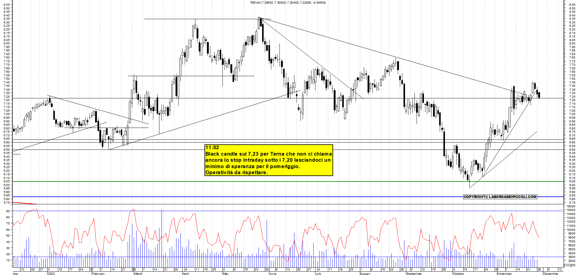This screenshot has width=576, height=275.
Task: Click the 6.00 label on right price axis
Action: (572, 185)
